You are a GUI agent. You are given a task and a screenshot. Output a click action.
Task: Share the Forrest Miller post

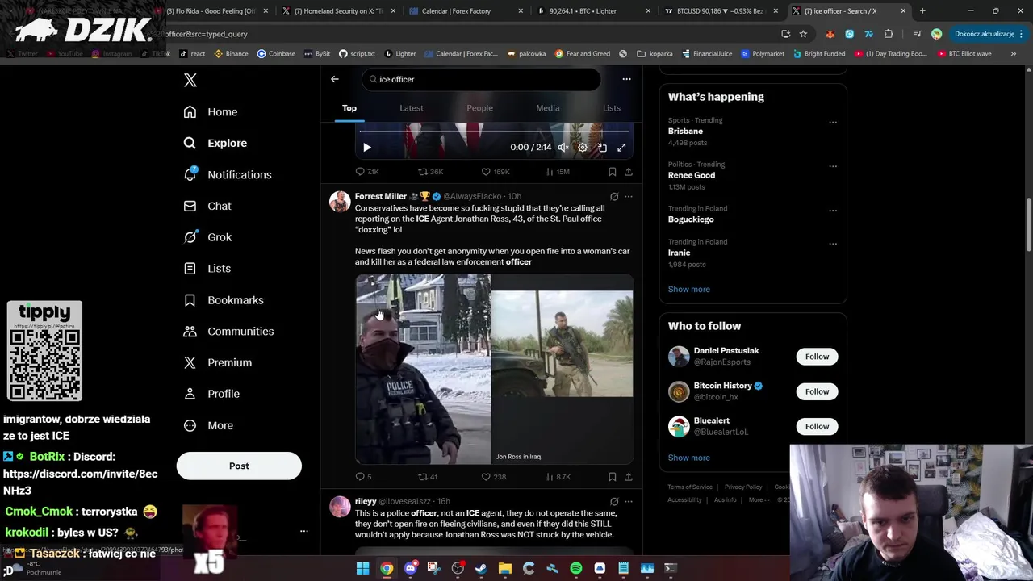[629, 477]
